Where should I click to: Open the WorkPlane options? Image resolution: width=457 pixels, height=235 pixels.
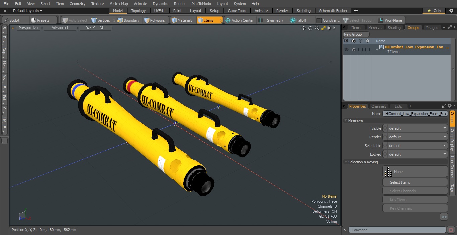coord(390,20)
